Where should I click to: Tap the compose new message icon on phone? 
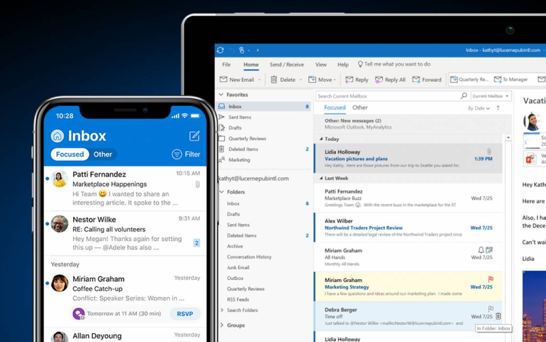(x=194, y=136)
